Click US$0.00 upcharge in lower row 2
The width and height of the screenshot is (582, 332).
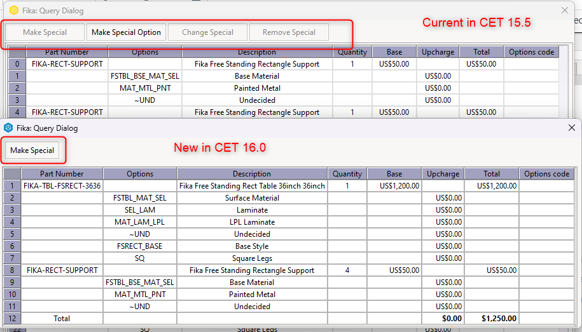coord(443,198)
